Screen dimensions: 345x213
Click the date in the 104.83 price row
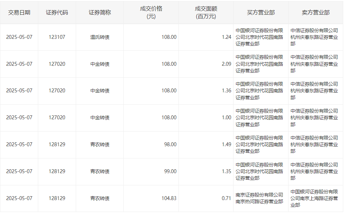click(x=19, y=198)
